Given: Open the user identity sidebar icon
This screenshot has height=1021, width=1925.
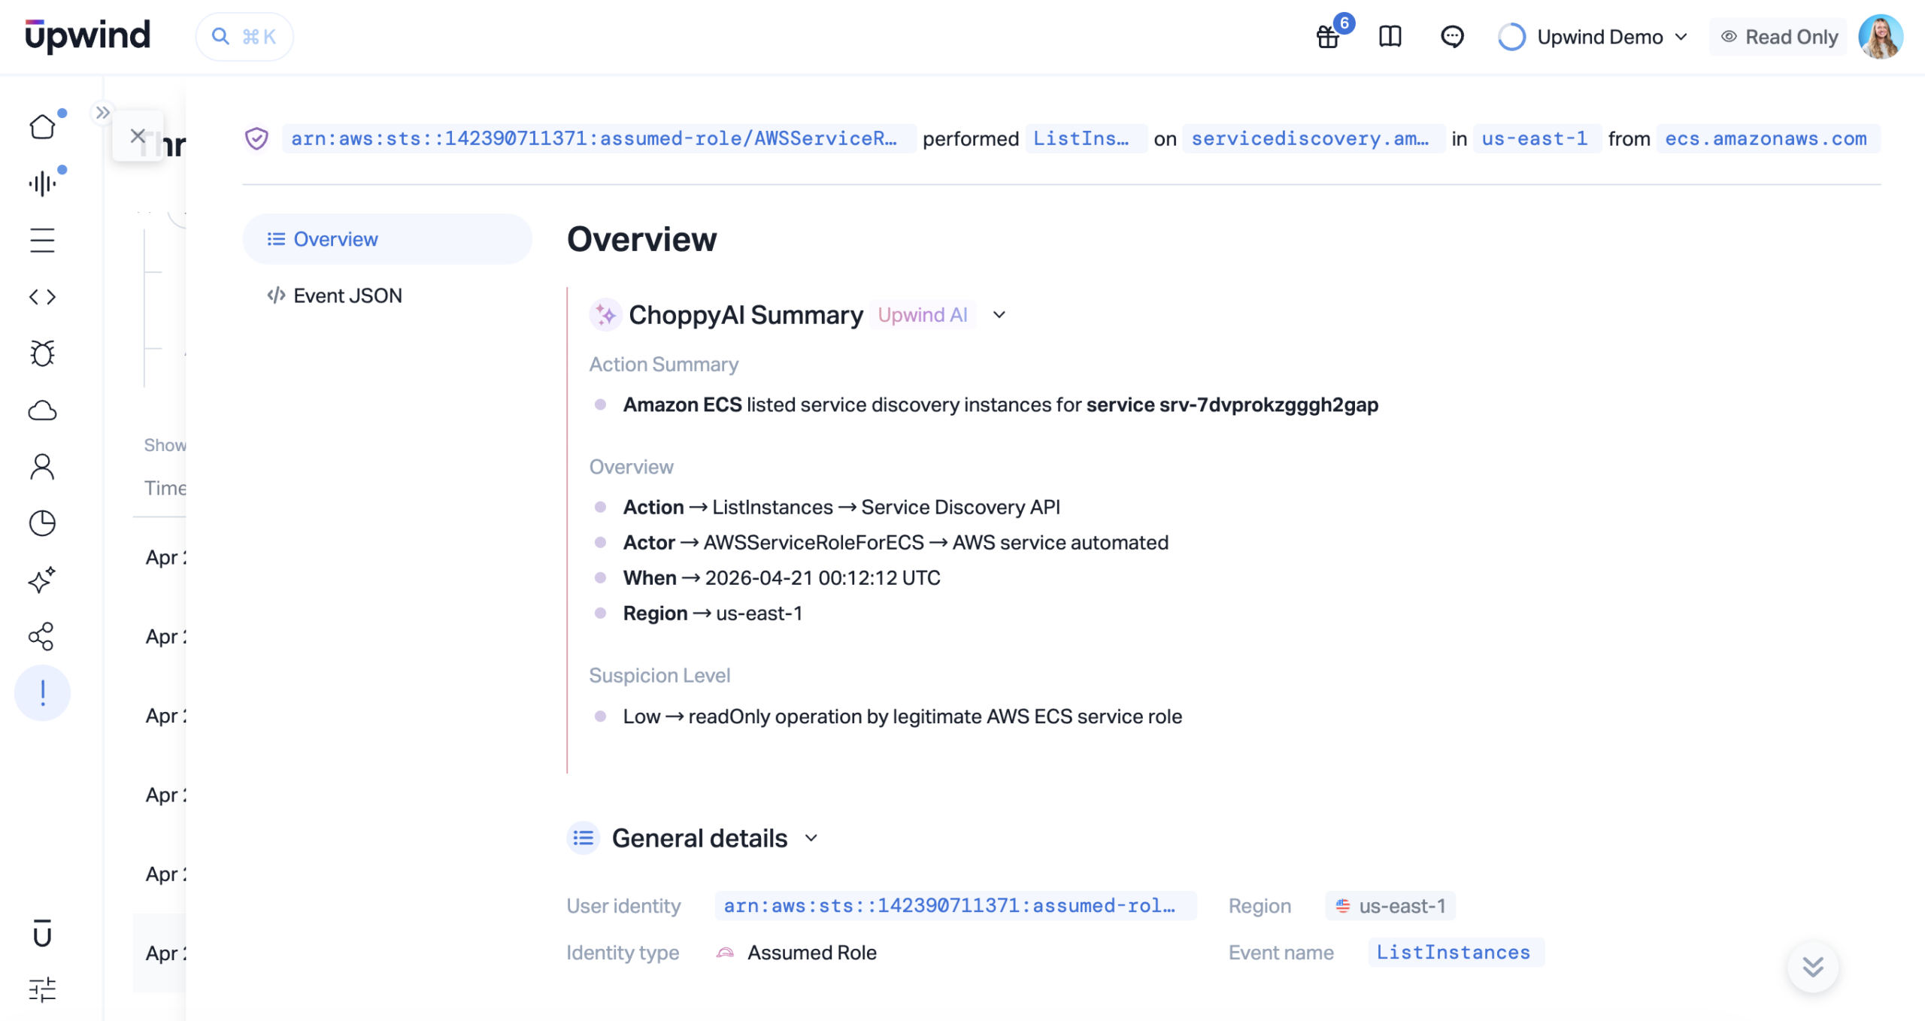Looking at the screenshot, I should point(43,466).
